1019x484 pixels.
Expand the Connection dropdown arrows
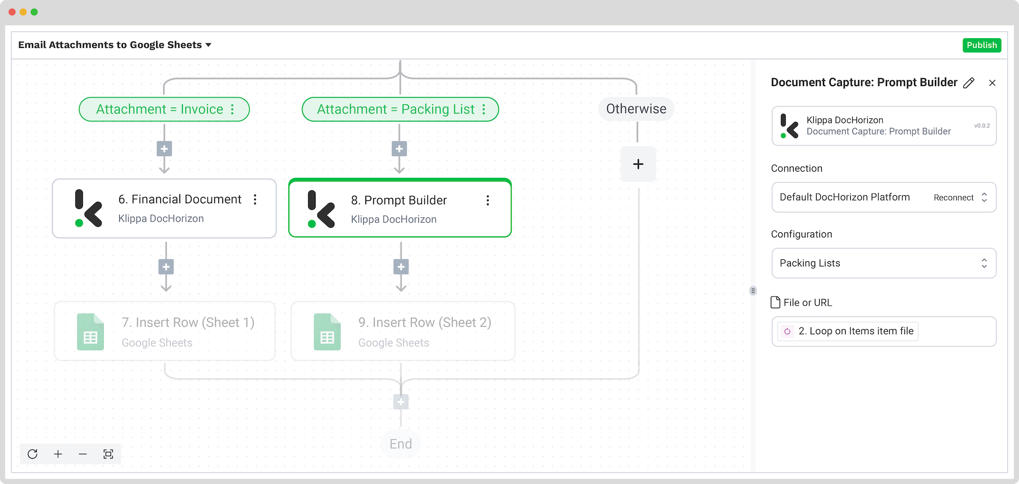pyautogui.click(x=984, y=197)
